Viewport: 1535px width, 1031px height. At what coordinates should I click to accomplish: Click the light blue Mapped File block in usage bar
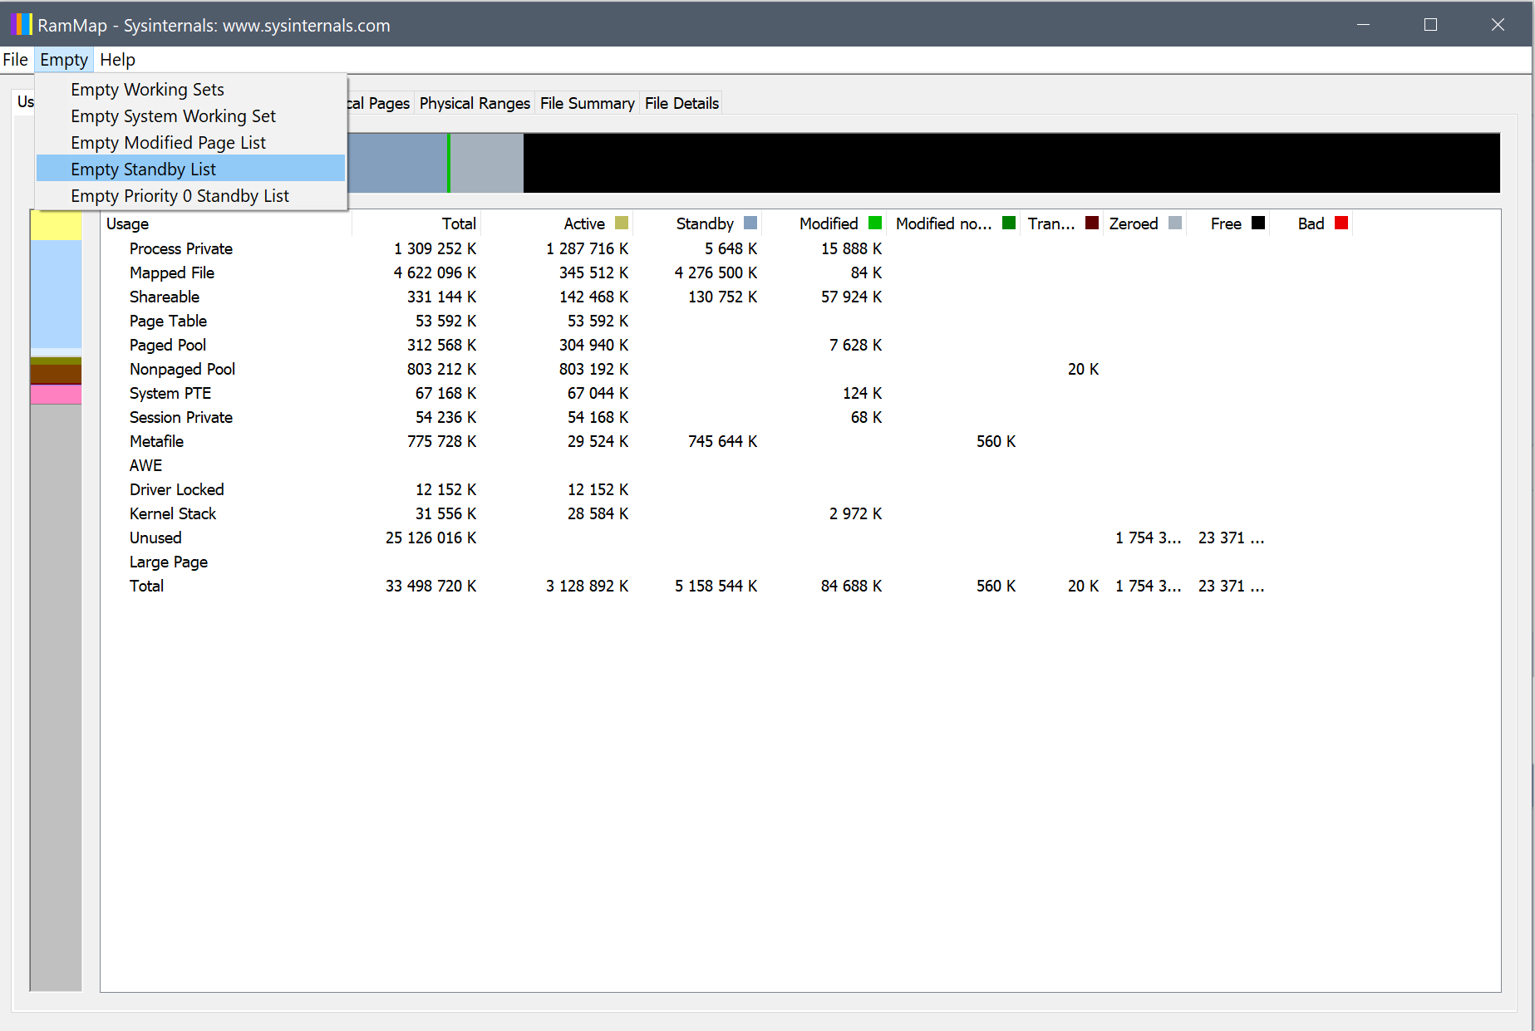pyautogui.click(x=56, y=294)
